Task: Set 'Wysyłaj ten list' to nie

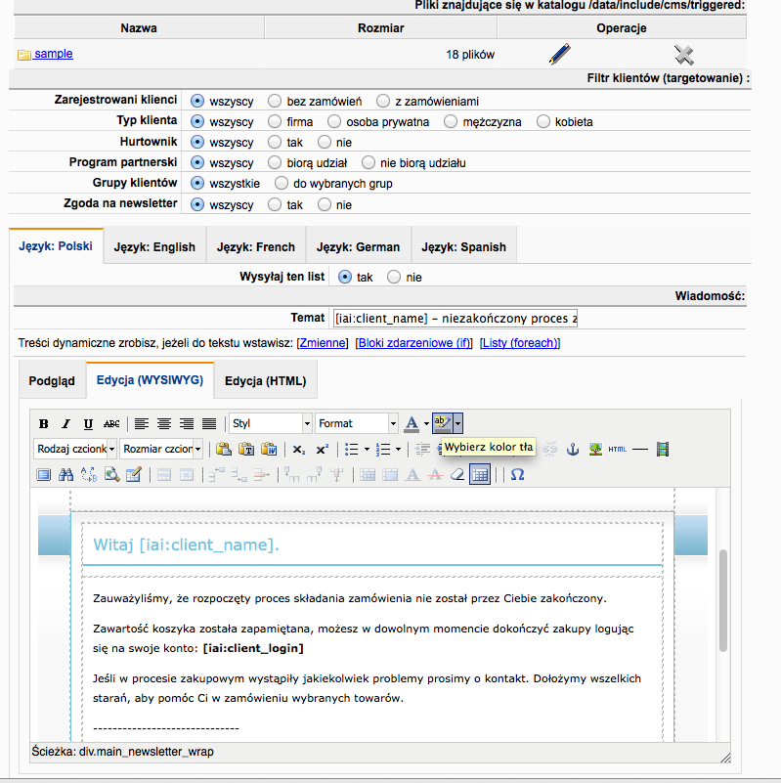Action: (394, 278)
